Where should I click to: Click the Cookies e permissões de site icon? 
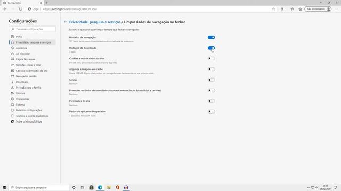coord(12,71)
